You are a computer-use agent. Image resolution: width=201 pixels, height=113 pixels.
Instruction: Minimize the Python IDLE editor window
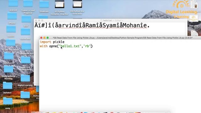(45, 38)
